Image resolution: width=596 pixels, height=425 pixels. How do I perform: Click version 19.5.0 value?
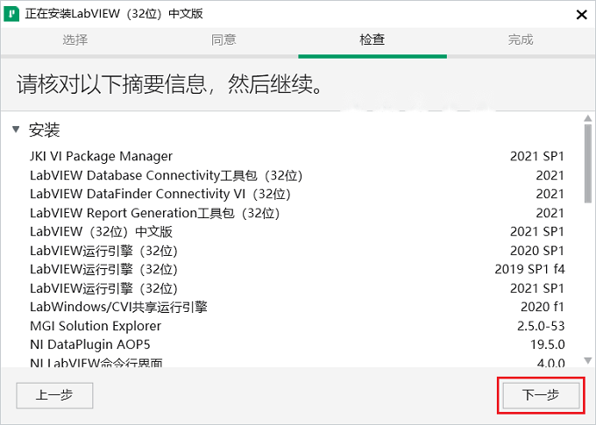point(547,344)
